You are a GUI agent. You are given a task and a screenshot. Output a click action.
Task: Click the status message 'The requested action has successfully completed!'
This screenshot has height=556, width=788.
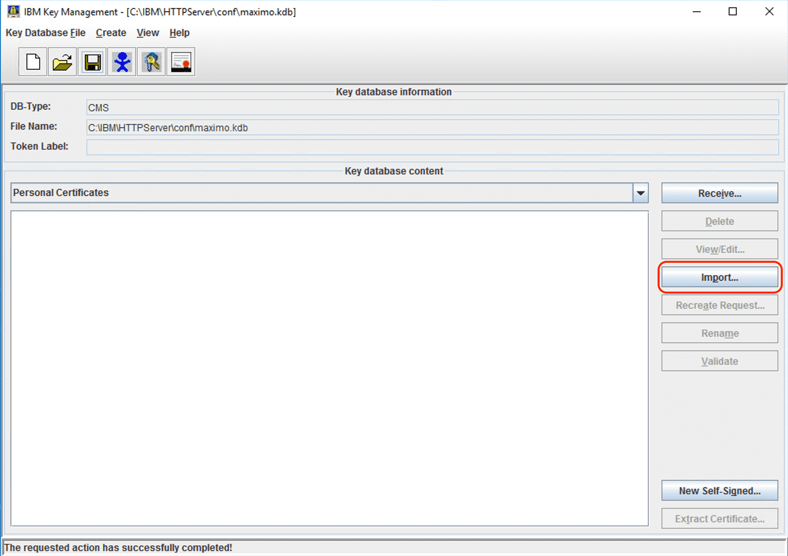coord(118,548)
